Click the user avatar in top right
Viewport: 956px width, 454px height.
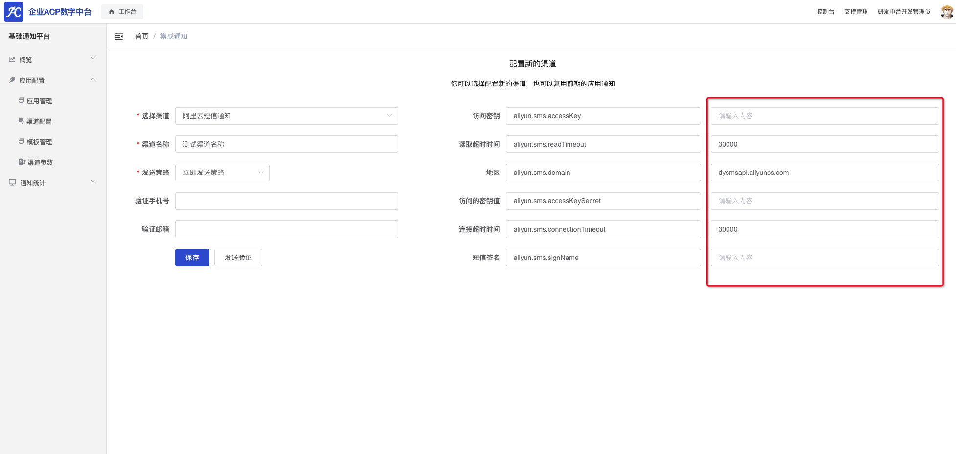pos(947,12)
